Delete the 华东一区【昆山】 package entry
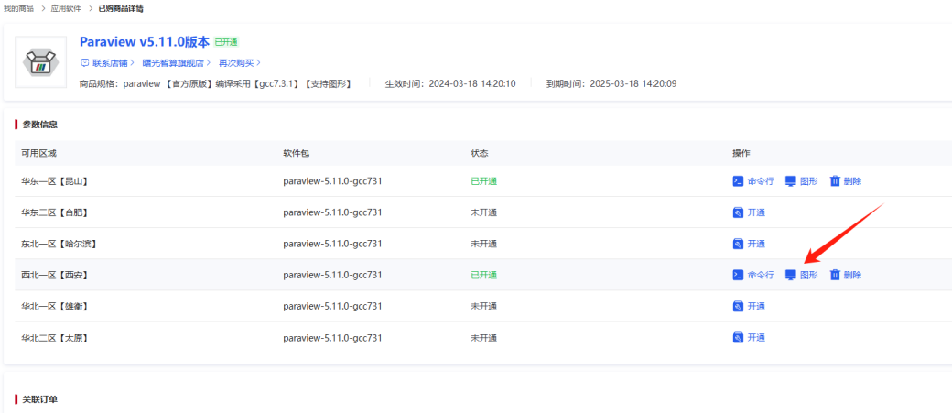The height and width of the screenshot is (413, 952). click(845, 181)
